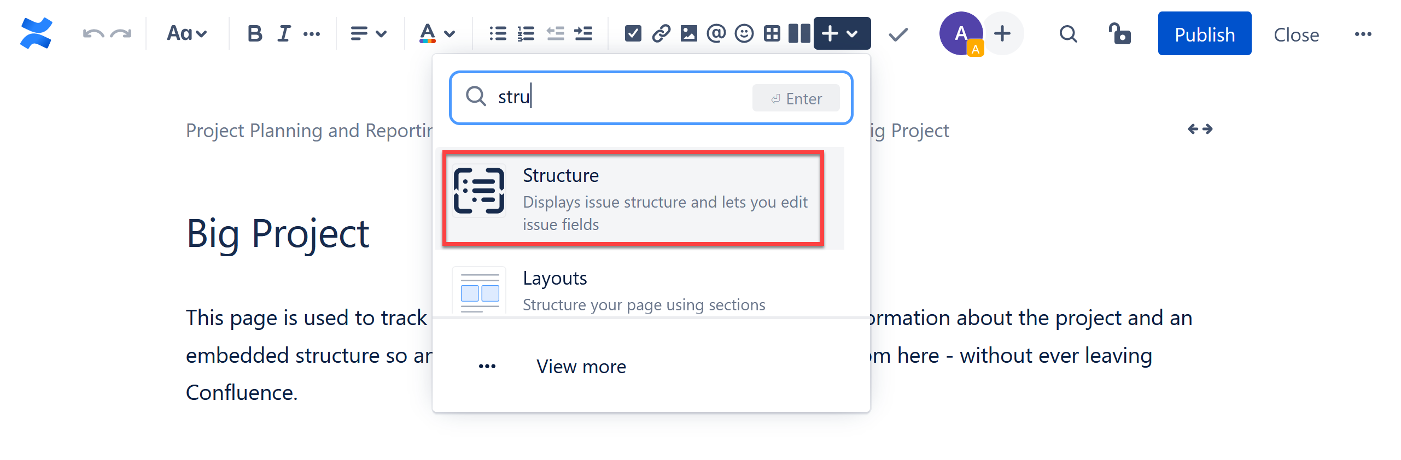Add a page layout columns icon
This screenshot has width=1401, height=460.
pos(799,34)
